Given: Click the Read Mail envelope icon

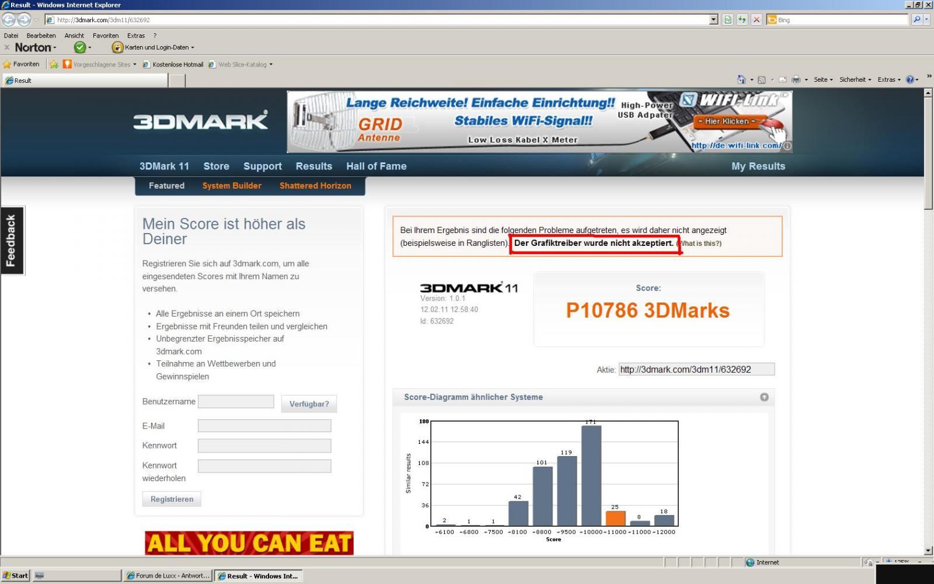Looking at the screenshot, I should (x=782, y=79).
